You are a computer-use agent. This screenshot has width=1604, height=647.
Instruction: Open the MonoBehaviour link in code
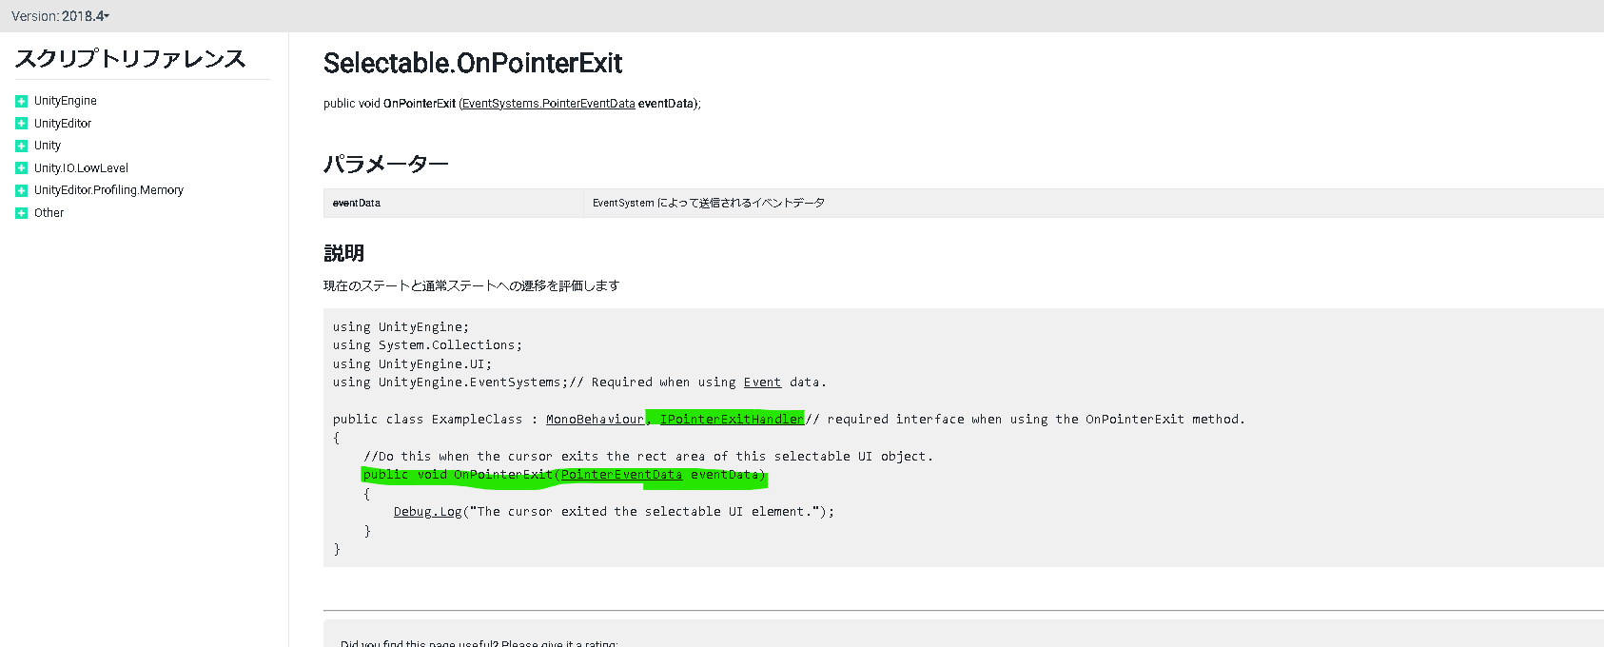click(x=595, y=420)
